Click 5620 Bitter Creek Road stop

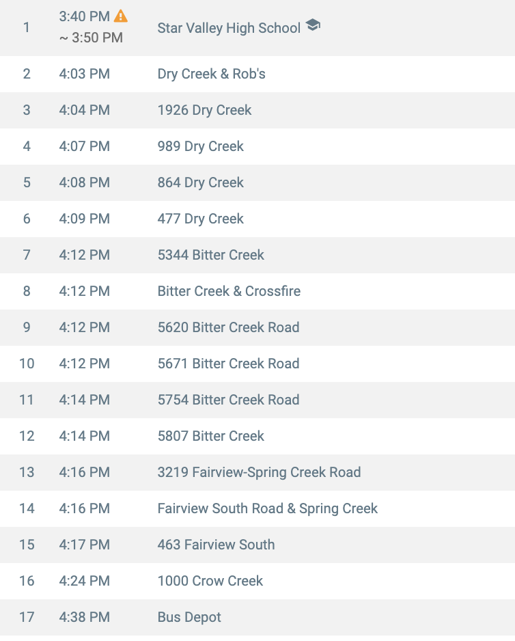click(228, 327)
